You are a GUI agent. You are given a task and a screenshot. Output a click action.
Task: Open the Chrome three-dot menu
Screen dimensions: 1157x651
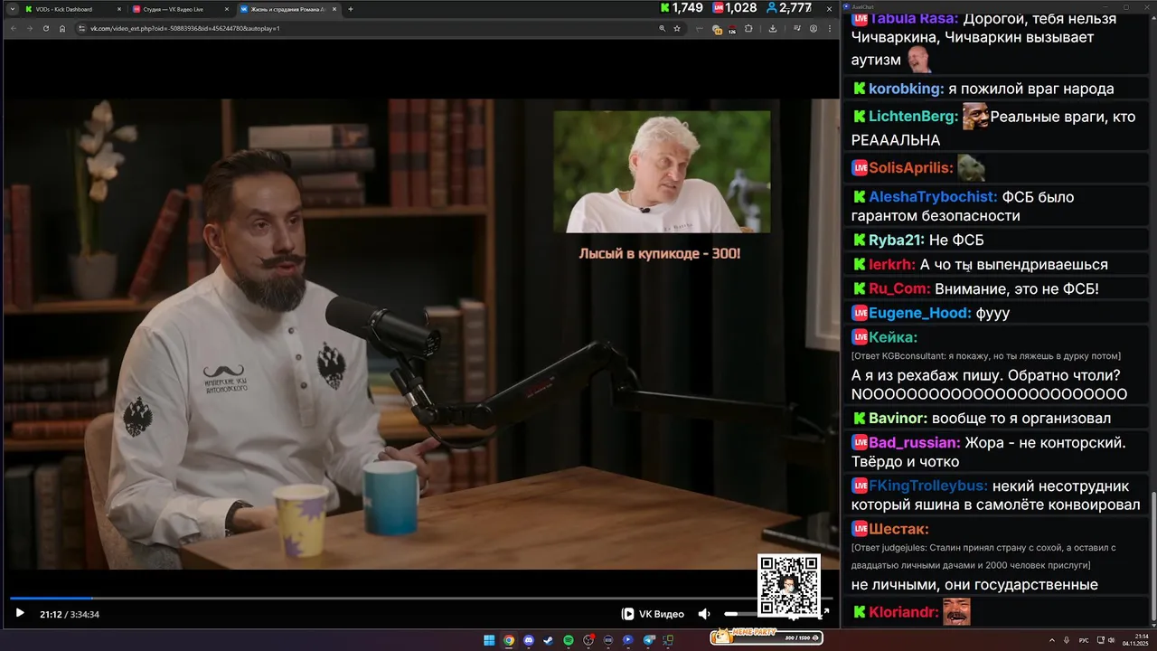(x=830, y=28)
